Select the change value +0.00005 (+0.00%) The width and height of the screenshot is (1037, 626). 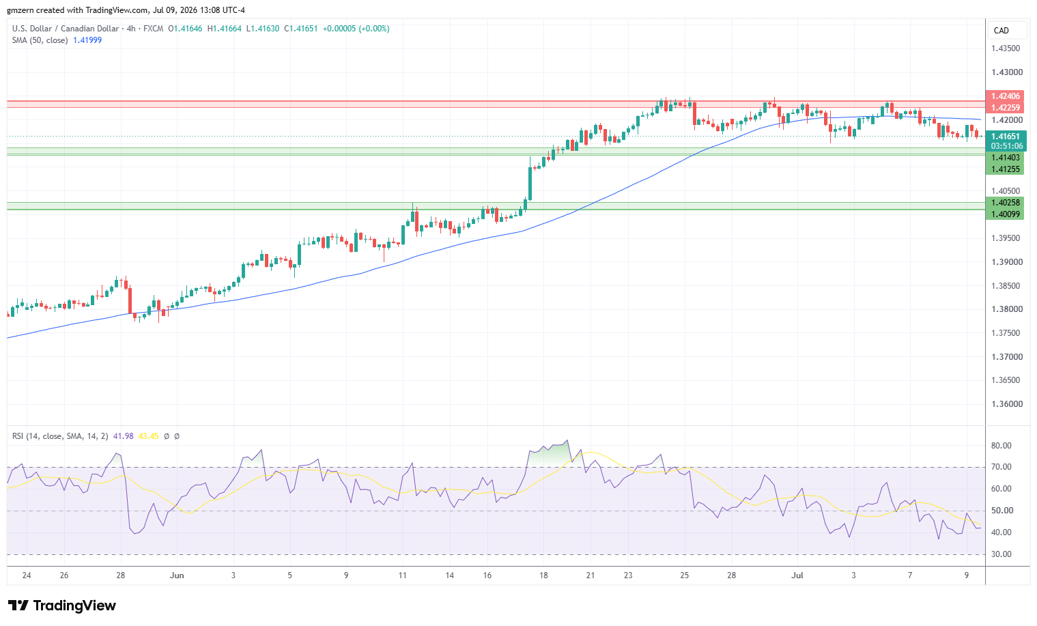pyautogui.click(x=356, y=29)
